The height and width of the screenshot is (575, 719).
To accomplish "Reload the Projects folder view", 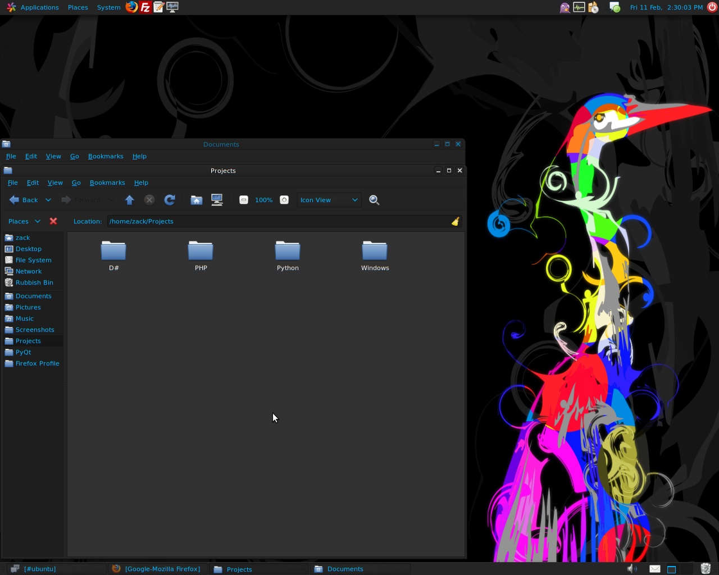I will tap(170, 200).
